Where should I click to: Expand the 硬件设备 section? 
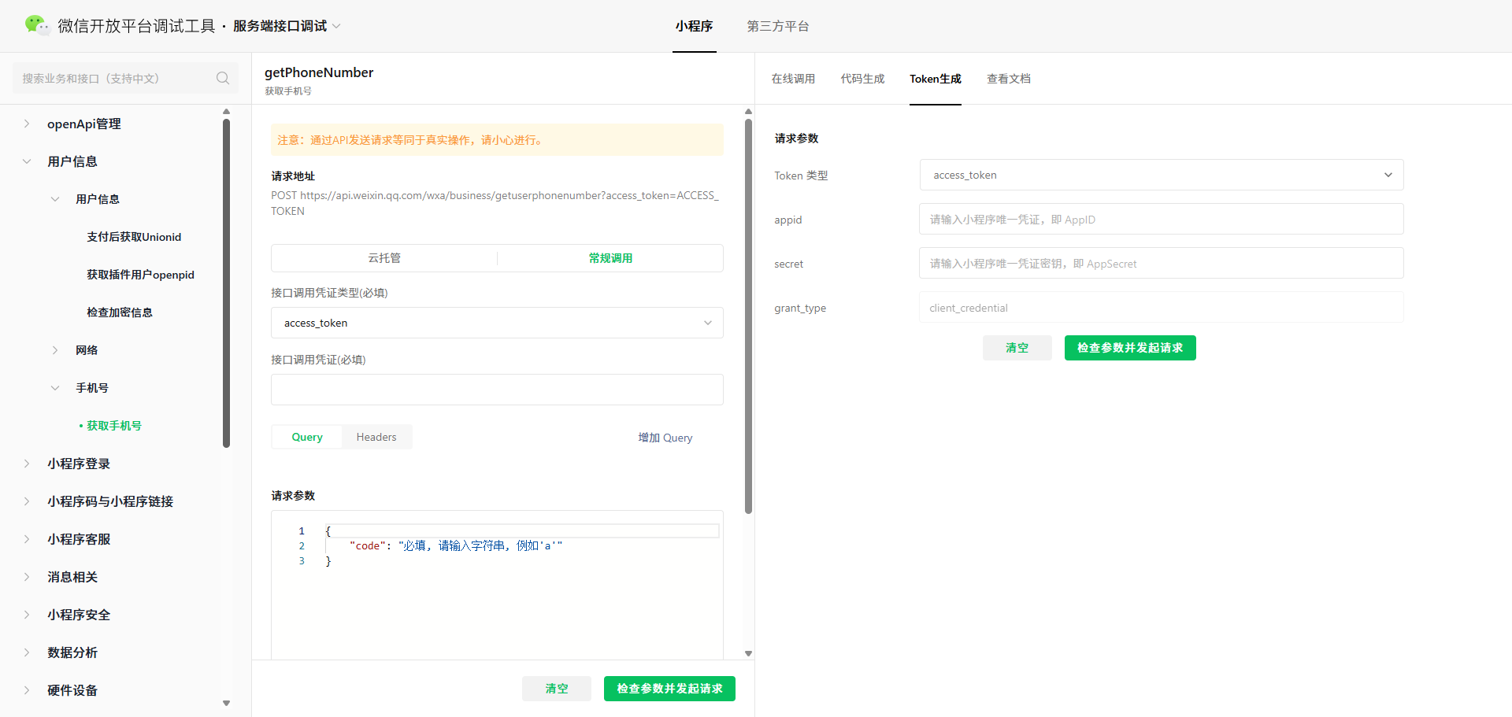click(27, 690)
